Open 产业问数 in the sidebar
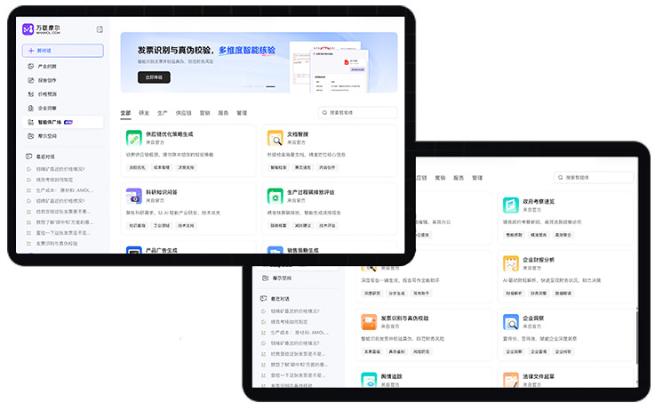Viewport: 655px width, 411px height. (x=46, y=66)
